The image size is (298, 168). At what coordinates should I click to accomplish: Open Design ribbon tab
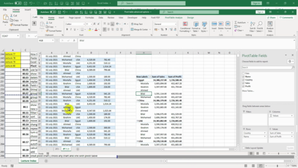[x=190, y=18]
